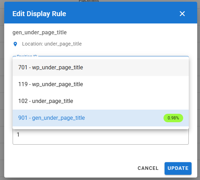Click the Location: under_page_title text

click(x=52, y=44)
